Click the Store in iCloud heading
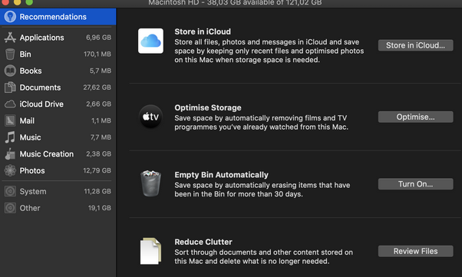The height and width of the screenshot is (277, 462). [x=203, y=31]
